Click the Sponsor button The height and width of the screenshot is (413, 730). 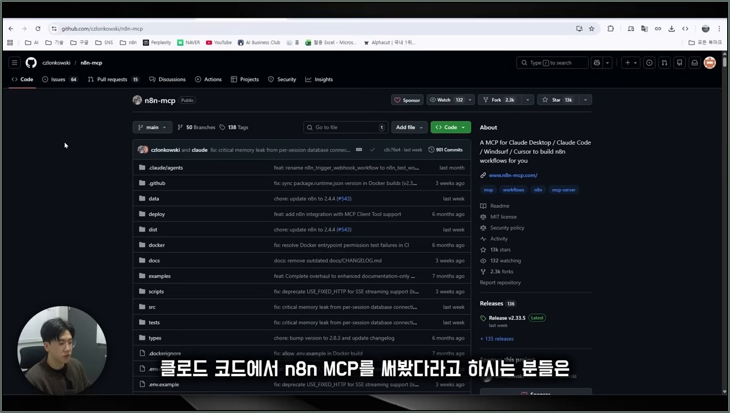(407, 100)
